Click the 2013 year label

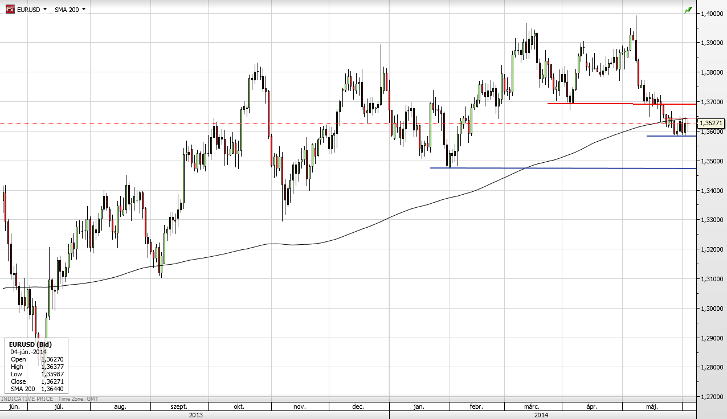point(195,415)
